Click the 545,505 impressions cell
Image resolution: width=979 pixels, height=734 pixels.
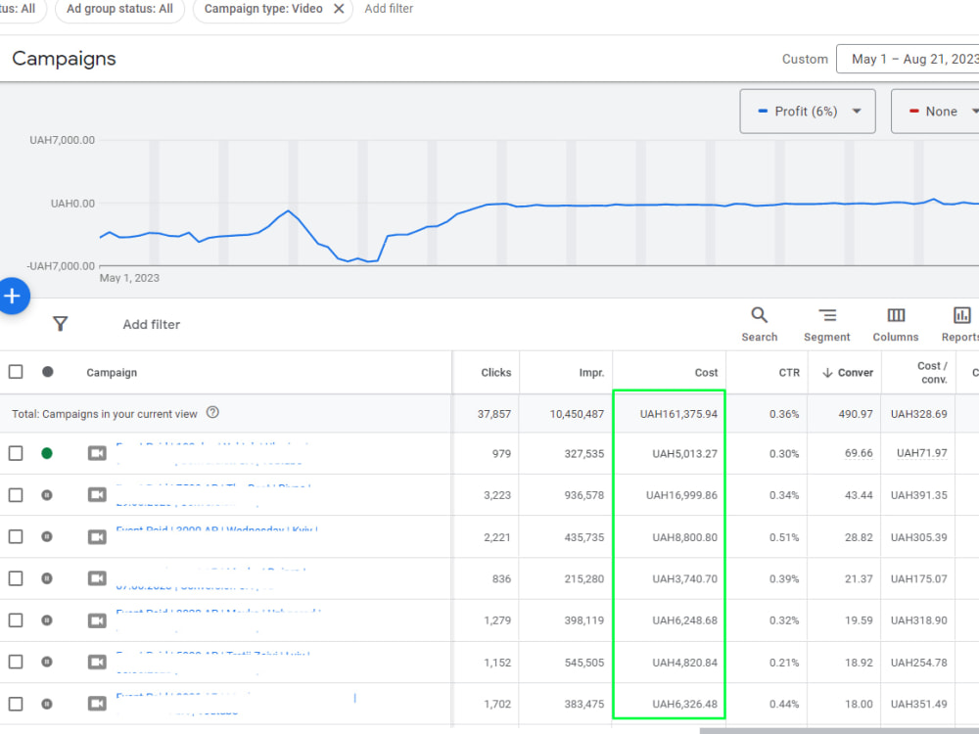pos(584,663)
